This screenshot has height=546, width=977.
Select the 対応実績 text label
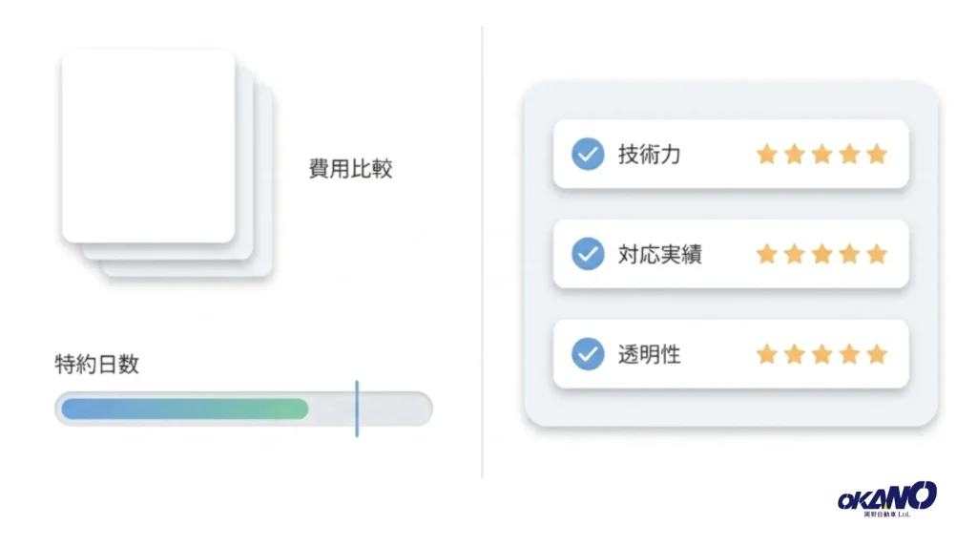click(x=660, y=254)
